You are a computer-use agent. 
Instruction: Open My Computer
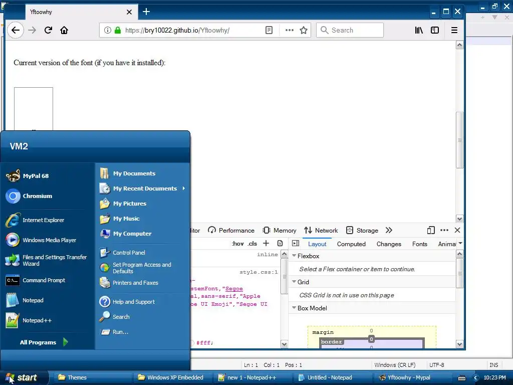[126, 234]
